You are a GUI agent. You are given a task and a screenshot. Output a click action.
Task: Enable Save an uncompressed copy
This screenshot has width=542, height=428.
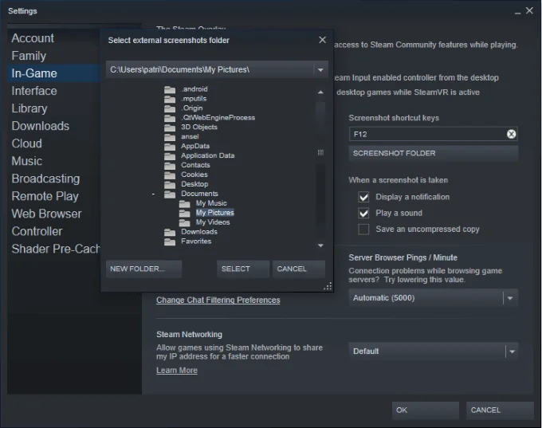coord(363,230)
